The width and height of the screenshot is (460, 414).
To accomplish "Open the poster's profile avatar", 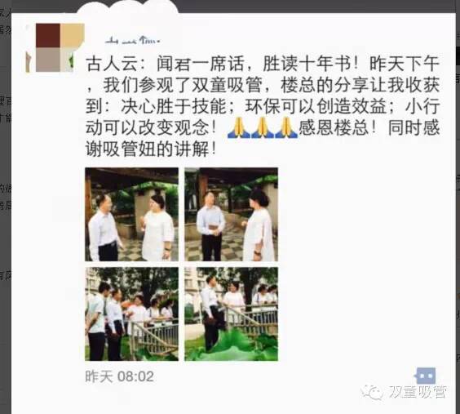I will (55, 48).
